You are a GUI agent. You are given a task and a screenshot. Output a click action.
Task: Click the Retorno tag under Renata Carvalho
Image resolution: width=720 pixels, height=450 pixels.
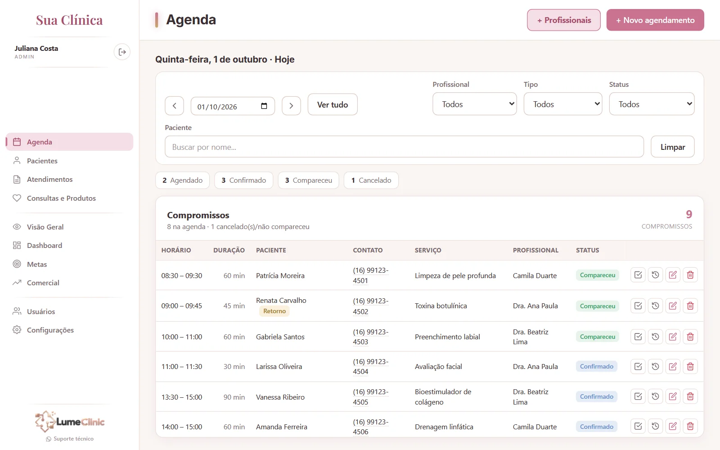click(x=274, y=311)
